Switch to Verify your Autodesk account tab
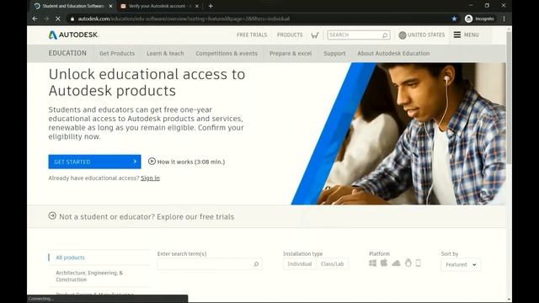The height and width of the screenshot is (303, 539). click(160, 6)
